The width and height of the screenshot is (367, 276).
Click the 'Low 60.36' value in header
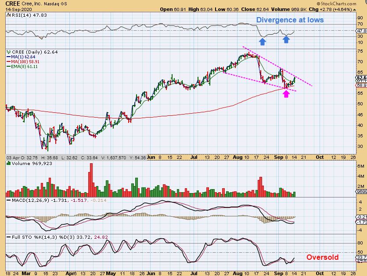click(227, 9)
